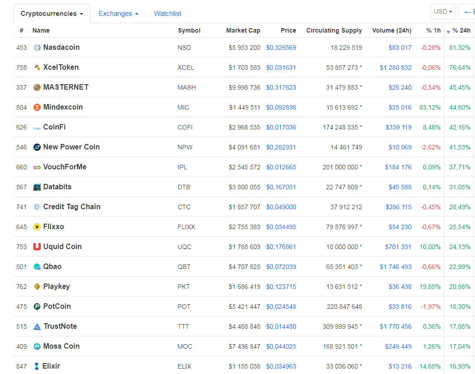This screenshot has width=475, height=374.
Task: Click the TrustNote triangle logo icon
Action: [37, 326]
